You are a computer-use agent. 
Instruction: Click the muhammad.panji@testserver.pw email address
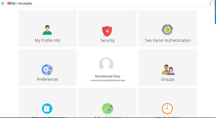pyautogui.click(x=108, y=80)
